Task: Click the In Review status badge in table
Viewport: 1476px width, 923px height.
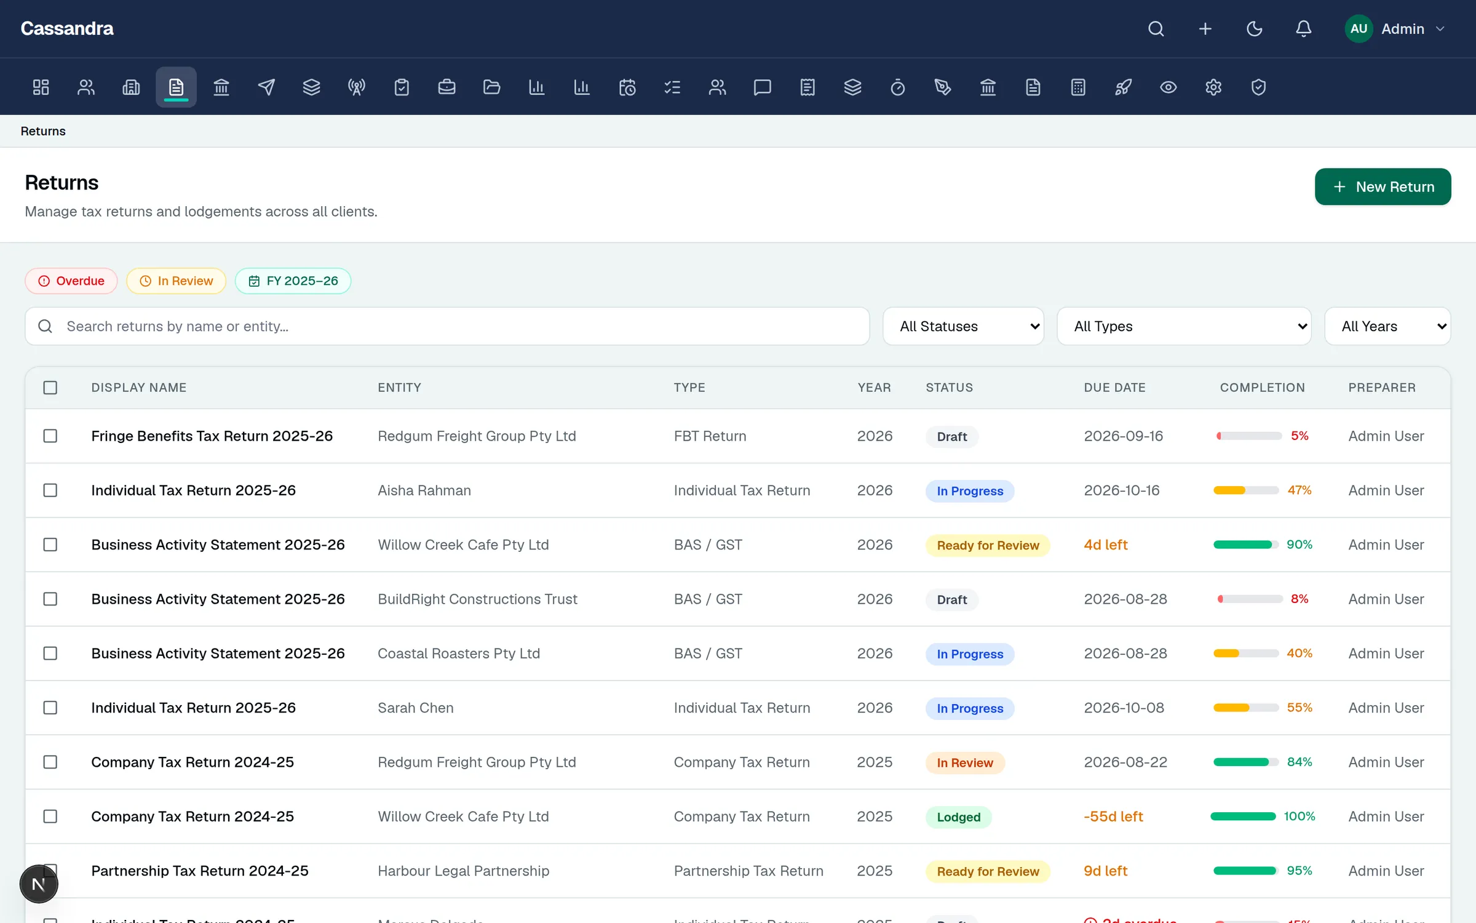Action: (x=965, y=763)
